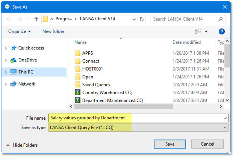Expand the Quick access tree node
Viewport: 234px width, 157px height.
pyautogui.click(x=6, y=48)
